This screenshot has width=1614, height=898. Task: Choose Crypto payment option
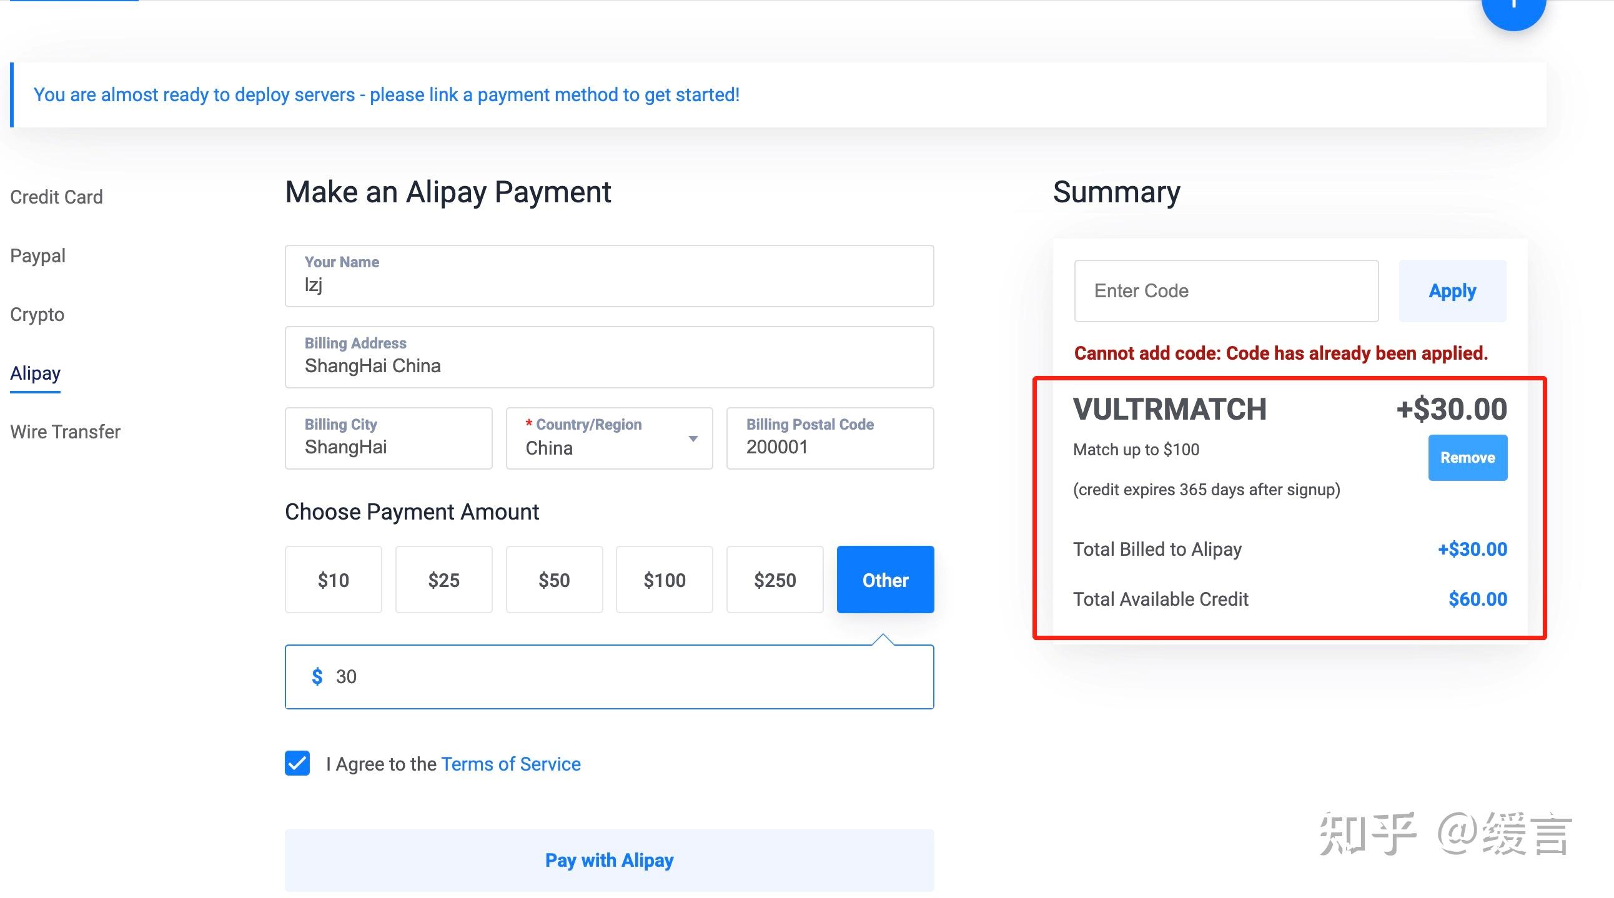tap(37, 314)
